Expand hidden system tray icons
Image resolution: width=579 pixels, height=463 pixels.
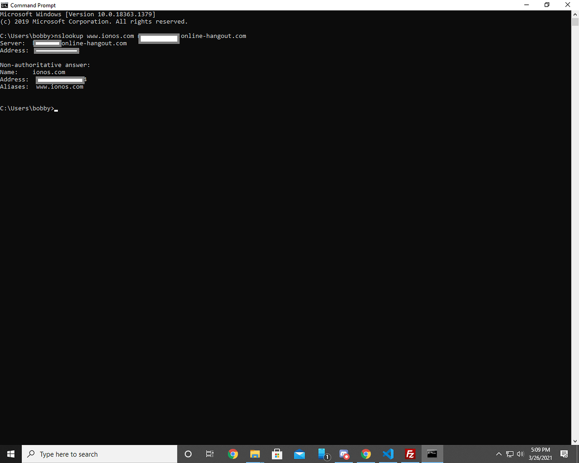498,454
